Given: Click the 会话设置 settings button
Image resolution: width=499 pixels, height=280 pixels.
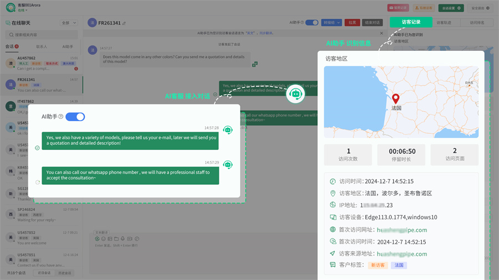Looking at the screenshot, I should [451, 8].
